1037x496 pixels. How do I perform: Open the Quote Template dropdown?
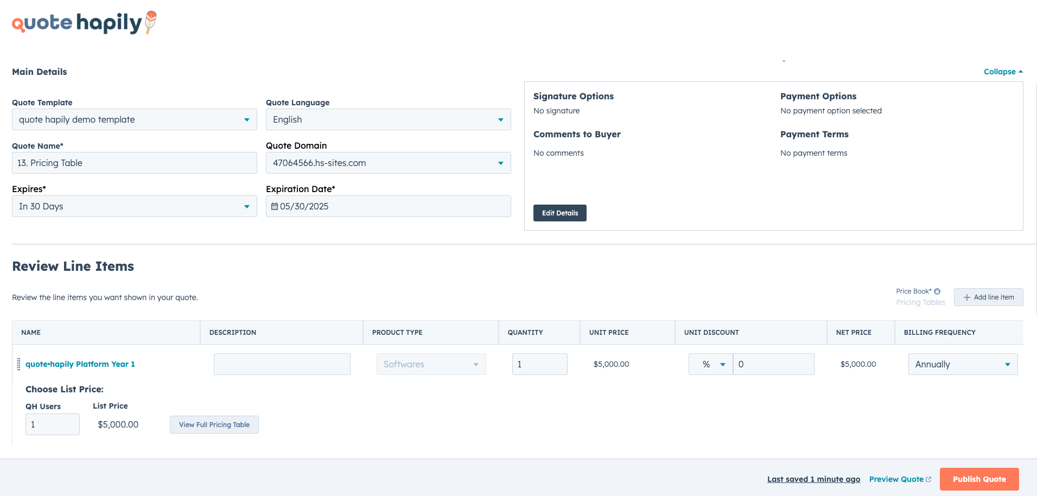[x=135, y=119]
